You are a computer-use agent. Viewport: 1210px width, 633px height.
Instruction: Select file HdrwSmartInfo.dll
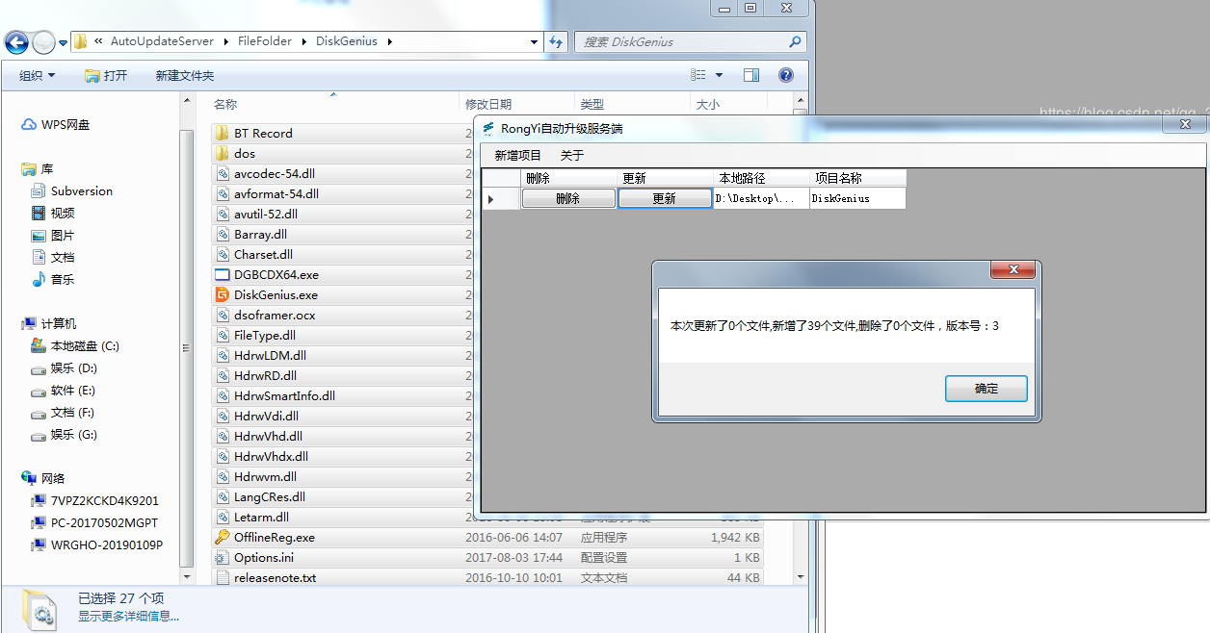284,395
